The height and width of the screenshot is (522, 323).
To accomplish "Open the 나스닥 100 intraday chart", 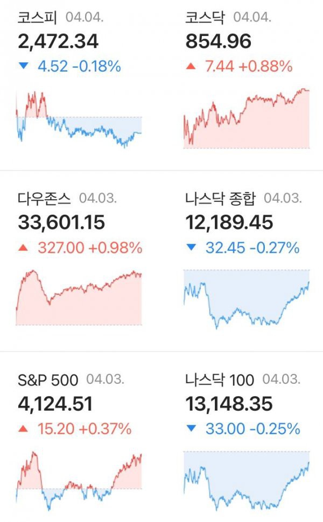I will 247,481.
